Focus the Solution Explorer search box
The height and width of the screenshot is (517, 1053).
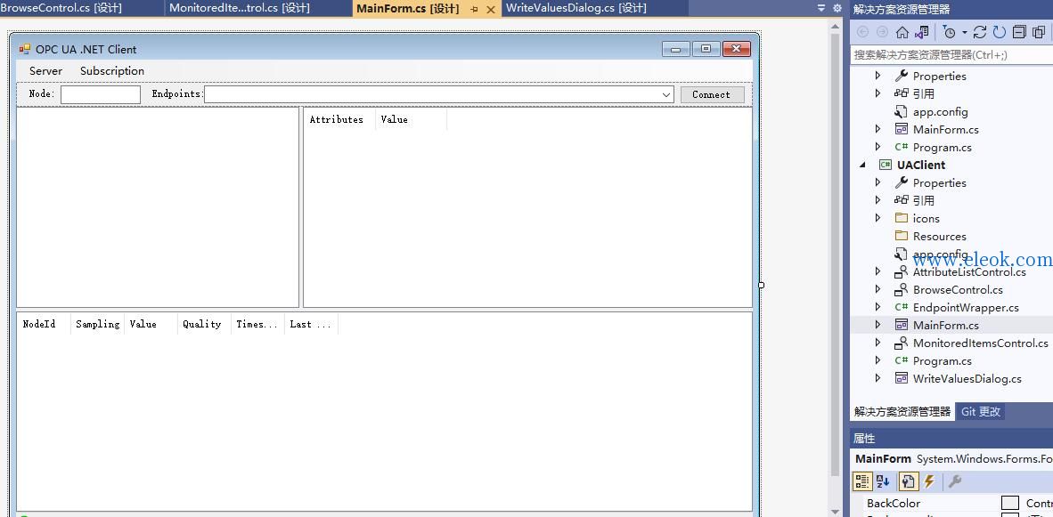coord(951,55)
